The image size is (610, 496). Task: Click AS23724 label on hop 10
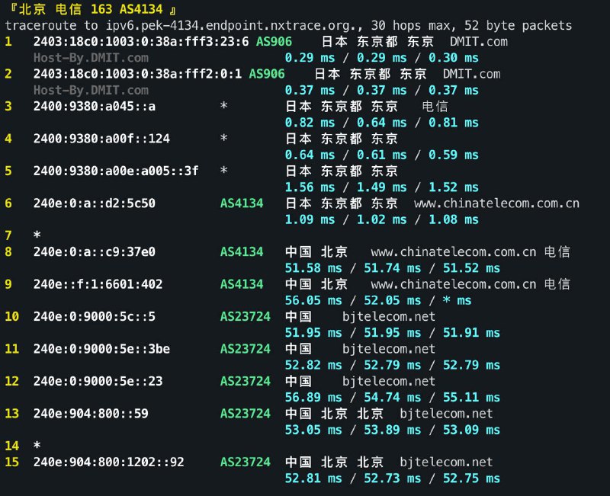(245, 316)
